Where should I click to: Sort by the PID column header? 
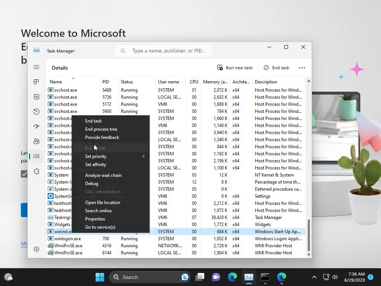109,82
